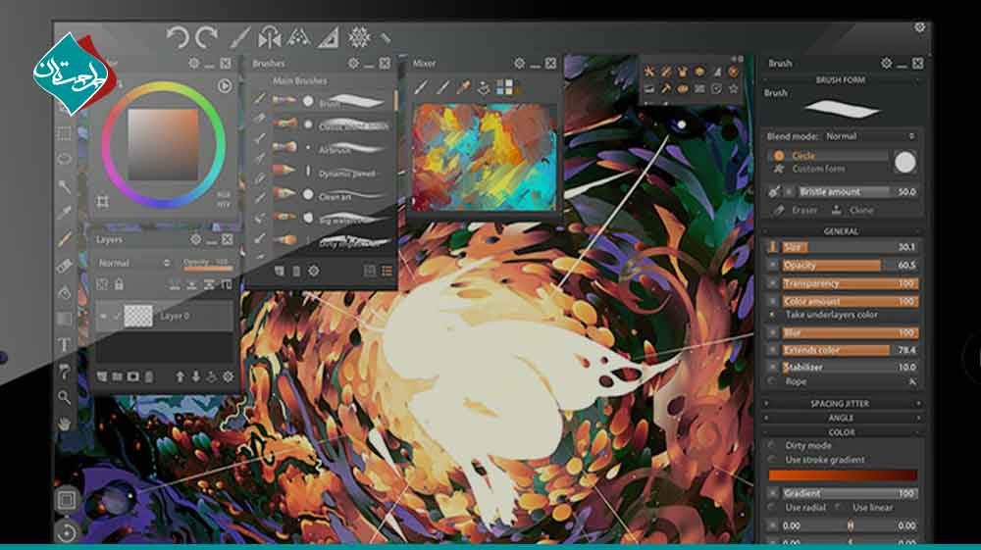Select the Text tool in left toolbar
Viewport: 981px width, 550px height.
[65, 345]
